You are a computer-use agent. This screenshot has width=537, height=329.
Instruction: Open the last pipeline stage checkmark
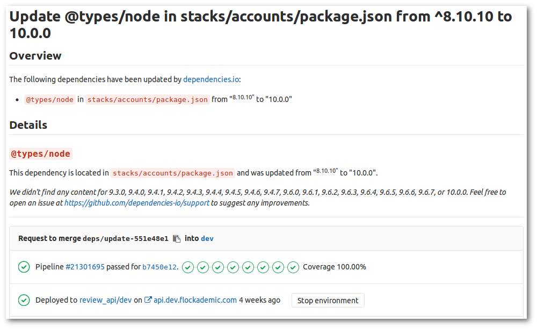click(x=293, y=267)
